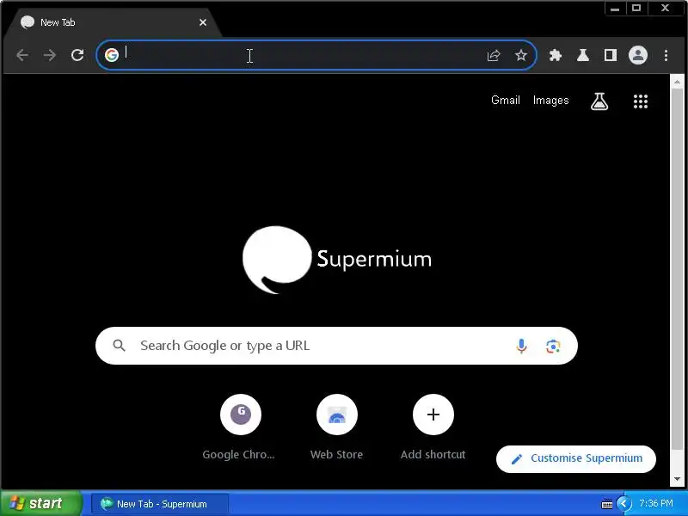Click the Google icon in the address bar
The image size is (688, 516).
coord(112,55)
